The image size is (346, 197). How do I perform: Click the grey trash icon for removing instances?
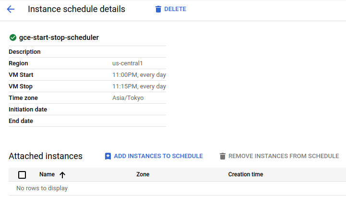click(223, 156)
